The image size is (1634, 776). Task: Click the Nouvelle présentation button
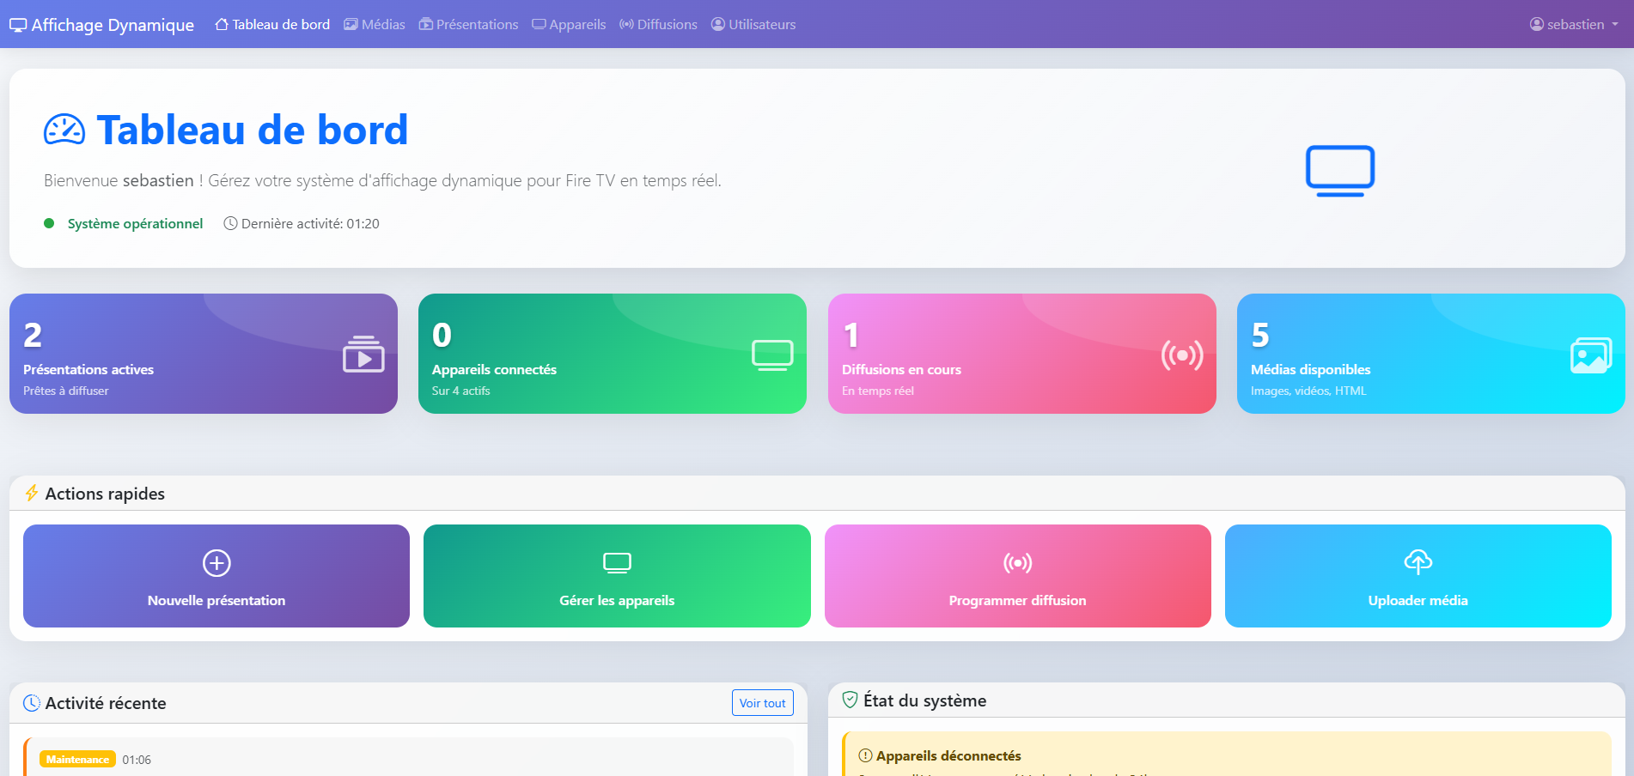216,576
